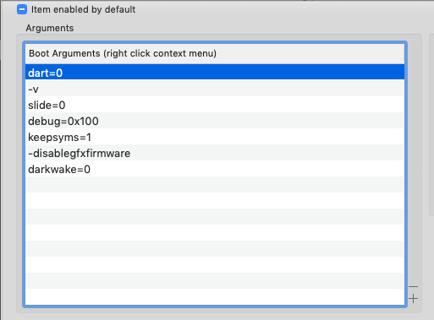Viewport: 434px width, 320px height.
Task: Click the Boot Arguments column header
Action: pyautogui.click(x=215, y=53)
